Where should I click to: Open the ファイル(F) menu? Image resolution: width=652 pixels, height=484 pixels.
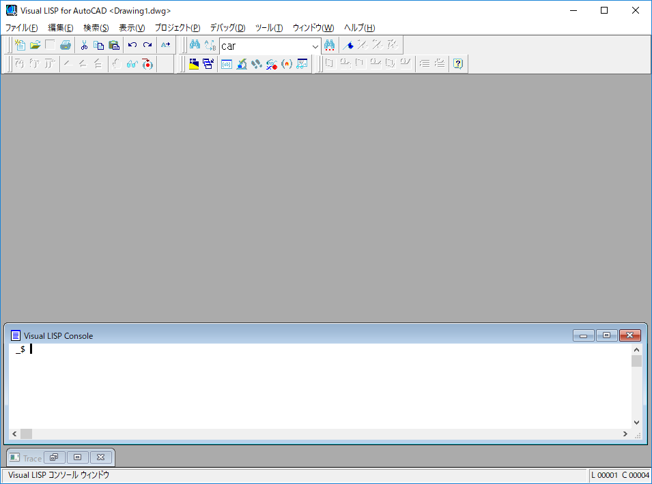click(x=21, y=28)
